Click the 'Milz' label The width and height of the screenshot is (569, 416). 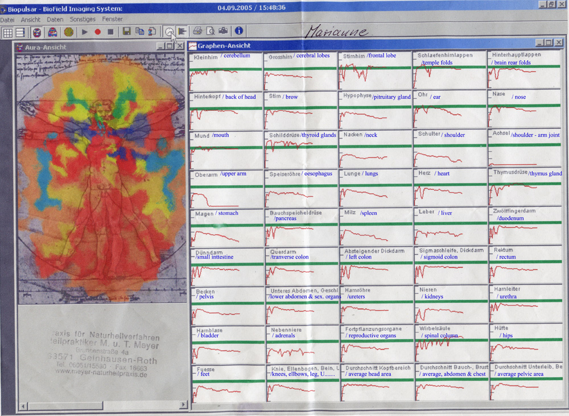click(350, 213)
